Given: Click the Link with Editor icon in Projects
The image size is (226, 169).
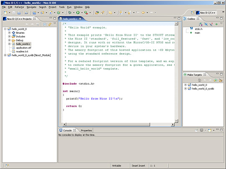Looking at the screenshot, I should coord(50,25).
